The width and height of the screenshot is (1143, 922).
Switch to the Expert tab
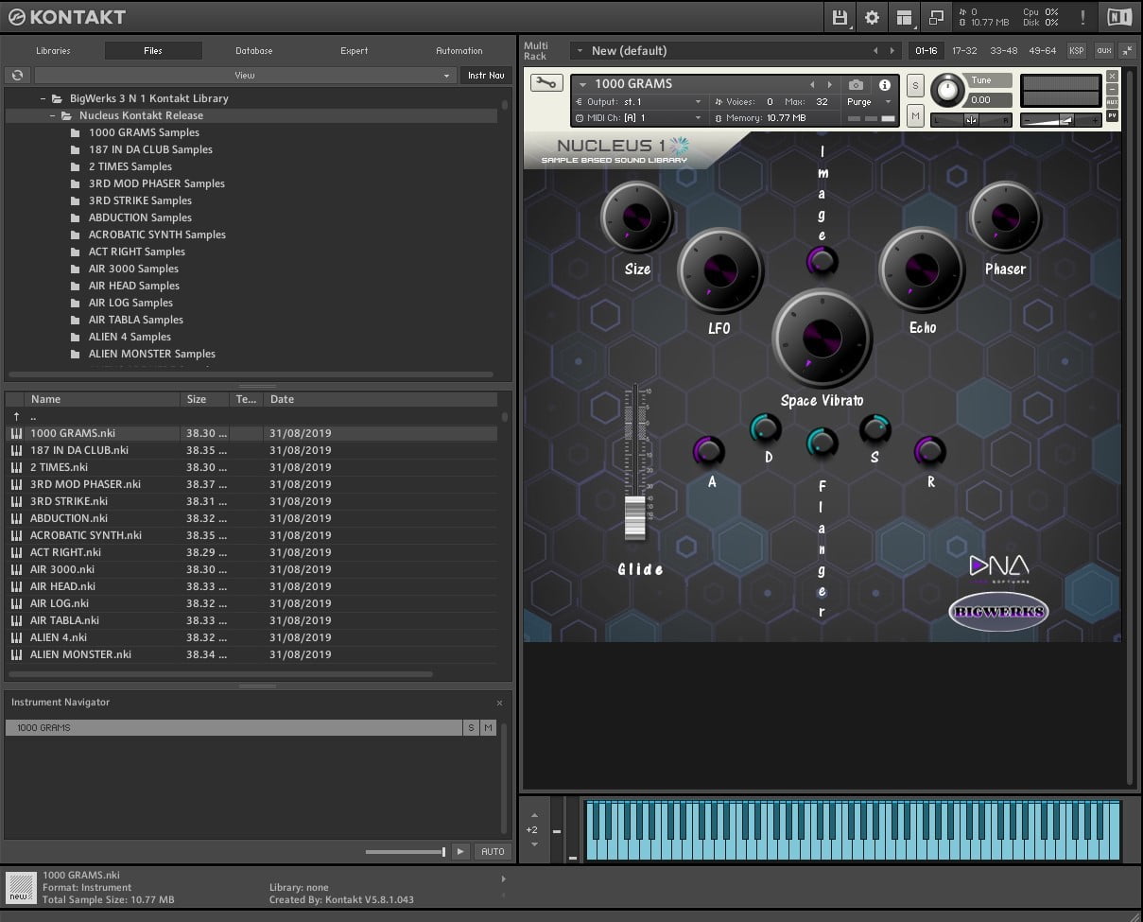[x=354, y=51]
